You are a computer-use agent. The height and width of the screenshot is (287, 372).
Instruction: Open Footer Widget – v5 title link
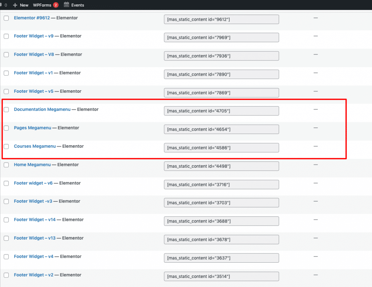(34, 91)
